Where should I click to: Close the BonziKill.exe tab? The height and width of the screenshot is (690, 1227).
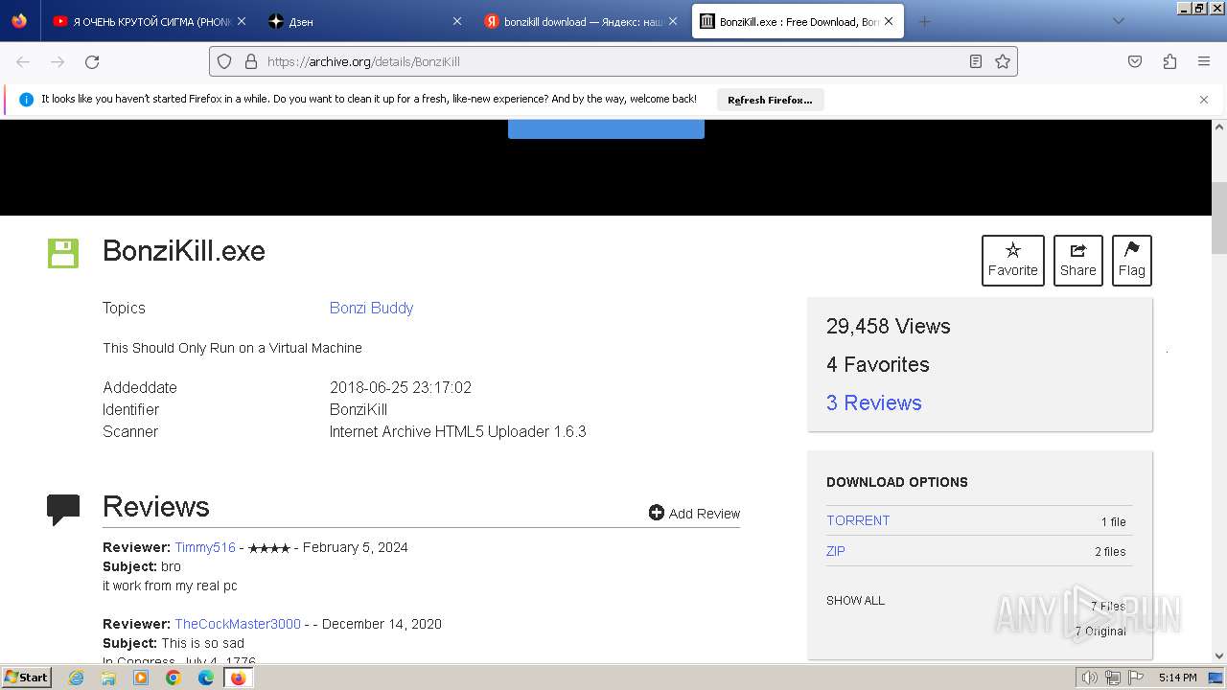pyautogui.click(x=889, y=21)
